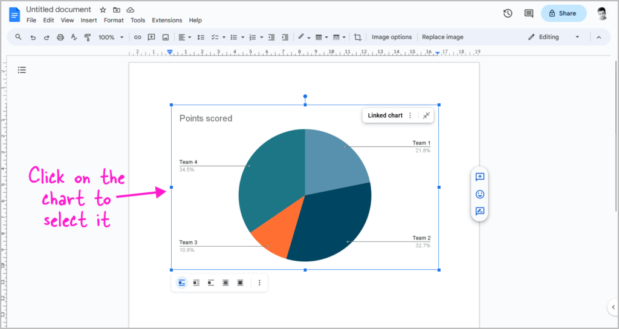The image size is (619, 329).
Task: Select the Wrap text option
Action: tap(196, 283)
